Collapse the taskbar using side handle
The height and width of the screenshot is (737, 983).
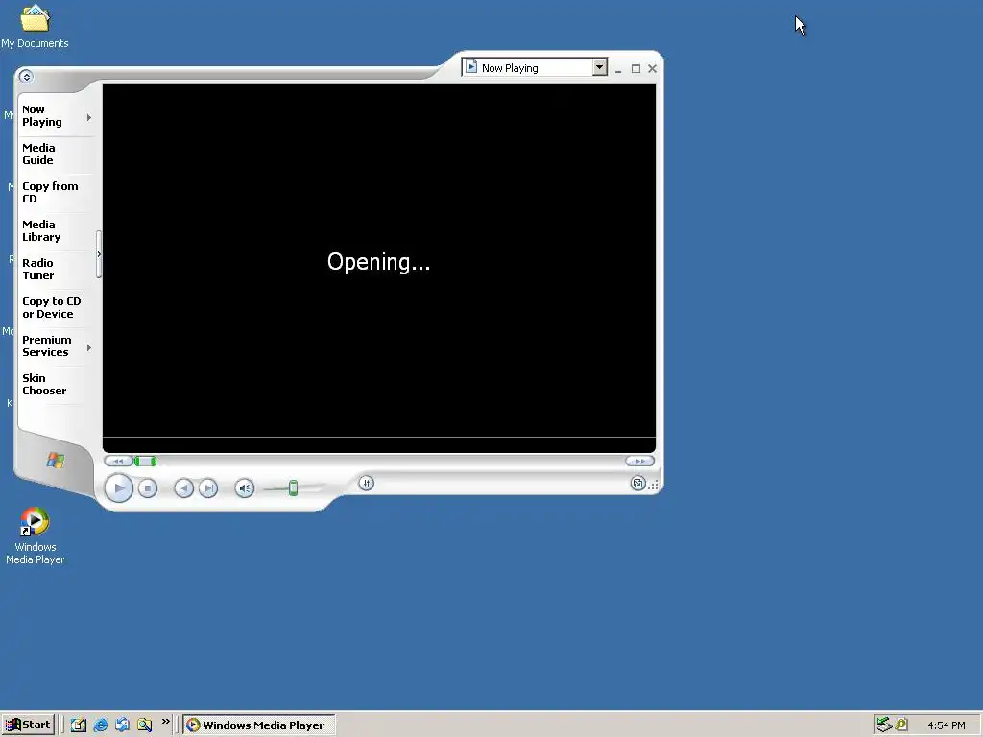(x=99, y=254)
